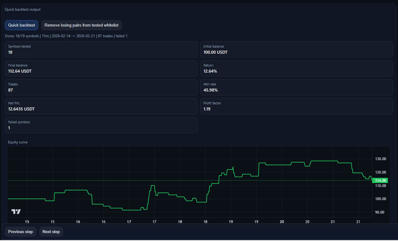Click the green 114.00 price label
This screenshot has height=241, width=398.
click(x=380, y=180)
